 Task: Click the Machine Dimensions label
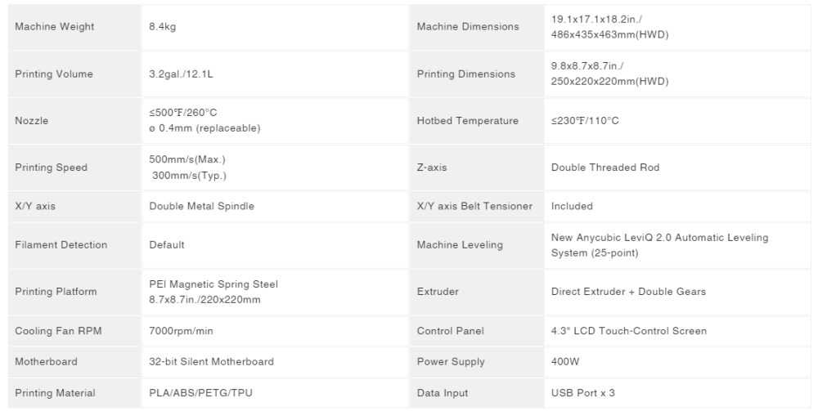(x=468, y=27)
